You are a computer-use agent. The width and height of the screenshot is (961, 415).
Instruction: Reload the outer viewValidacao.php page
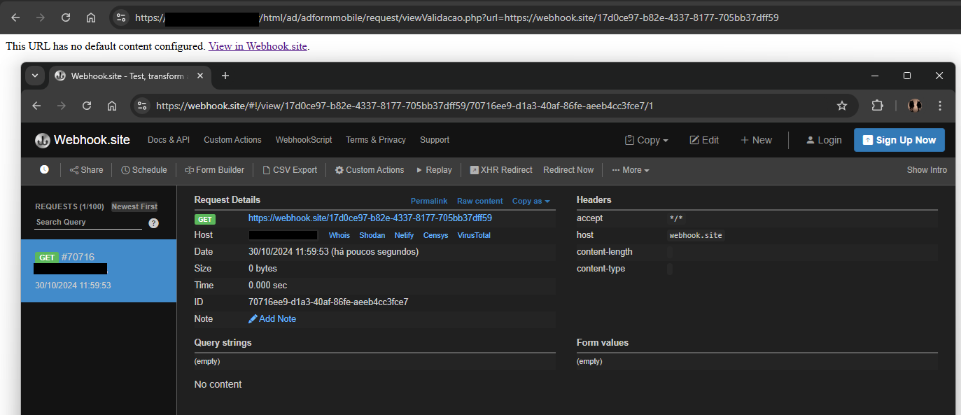pos(66,17)
